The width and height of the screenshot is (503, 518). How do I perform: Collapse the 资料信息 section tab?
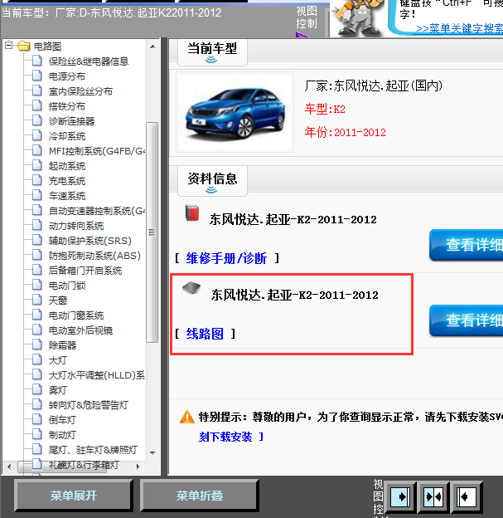(212, 182)
